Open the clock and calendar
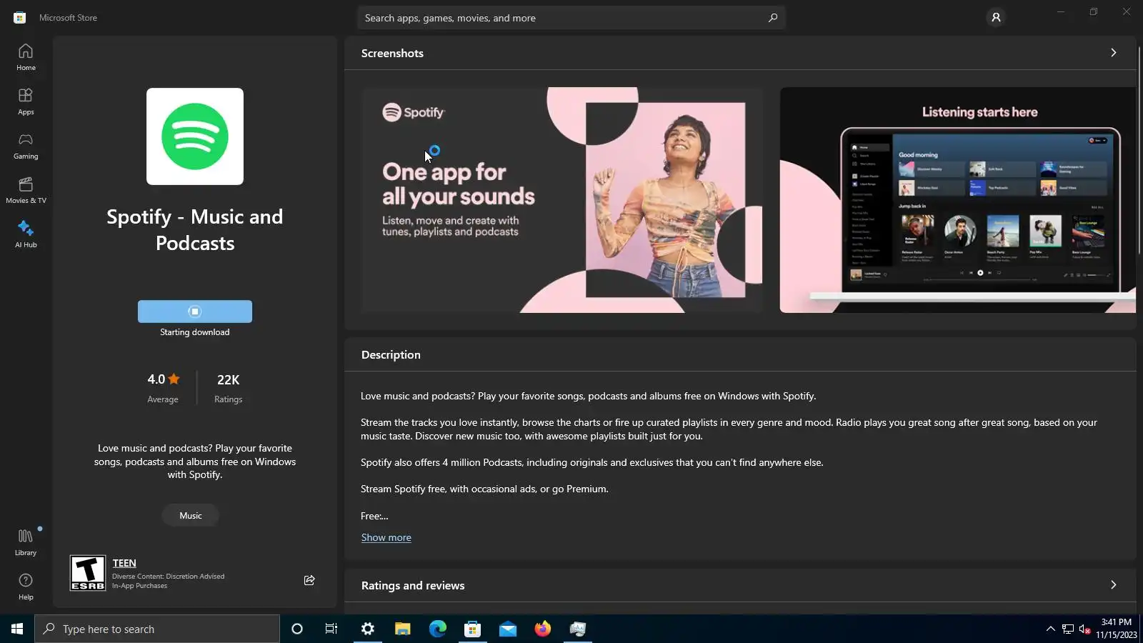 pyautogui.click(x=1117, y=629)
